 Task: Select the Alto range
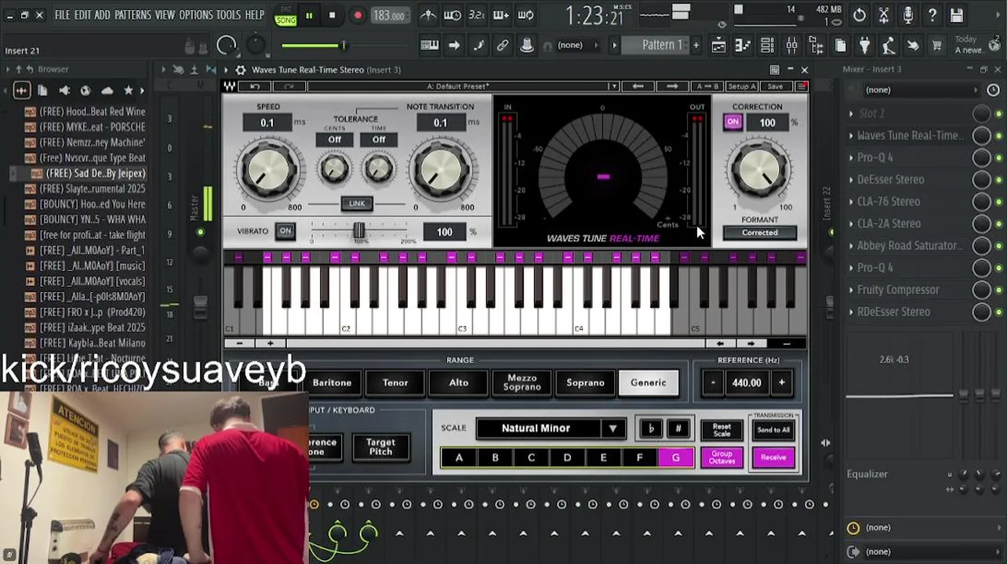459,383
